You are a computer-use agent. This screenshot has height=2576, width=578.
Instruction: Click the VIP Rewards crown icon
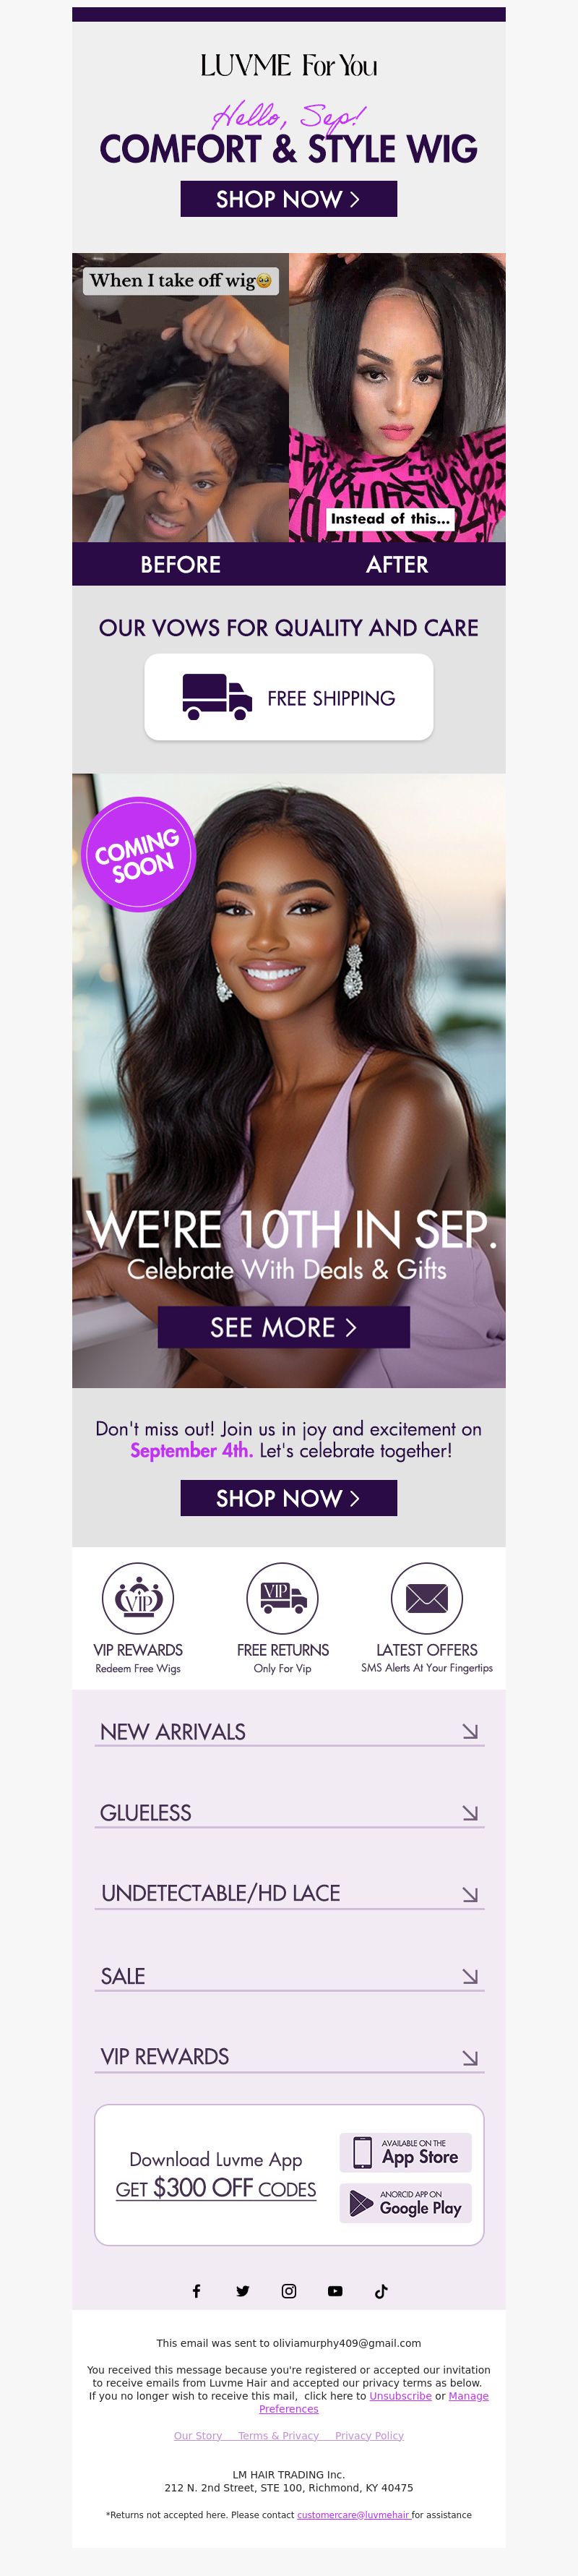tap(138, 1598)
